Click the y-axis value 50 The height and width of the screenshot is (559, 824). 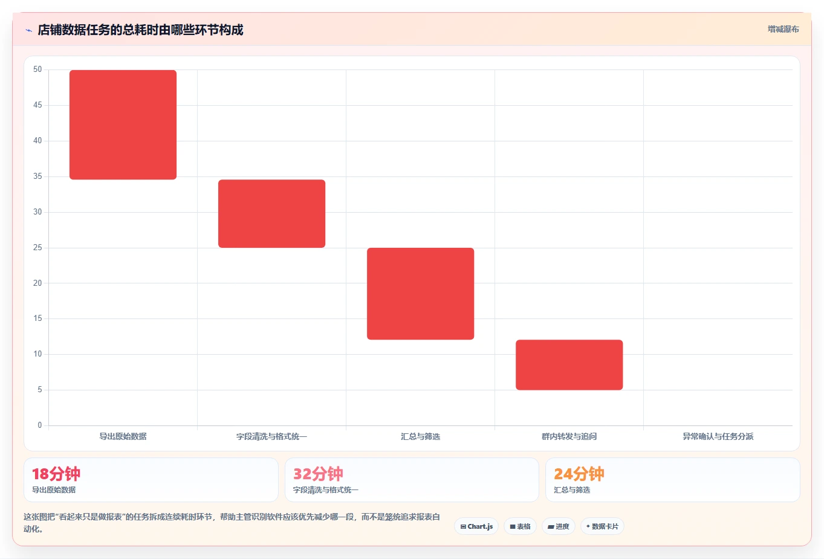point(37,69)
